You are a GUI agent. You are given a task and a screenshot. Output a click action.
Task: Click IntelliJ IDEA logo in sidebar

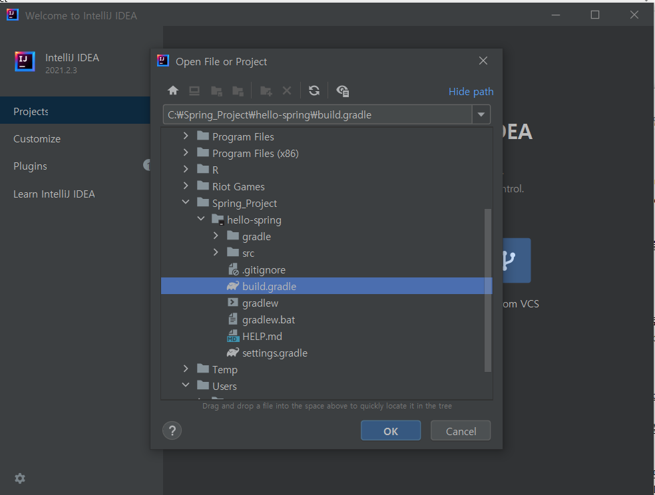point(25,61)
